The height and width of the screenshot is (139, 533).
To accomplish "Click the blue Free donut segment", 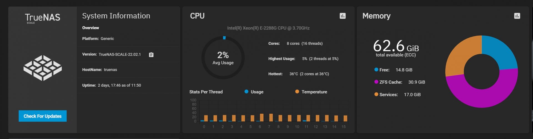I will [500, 50].
